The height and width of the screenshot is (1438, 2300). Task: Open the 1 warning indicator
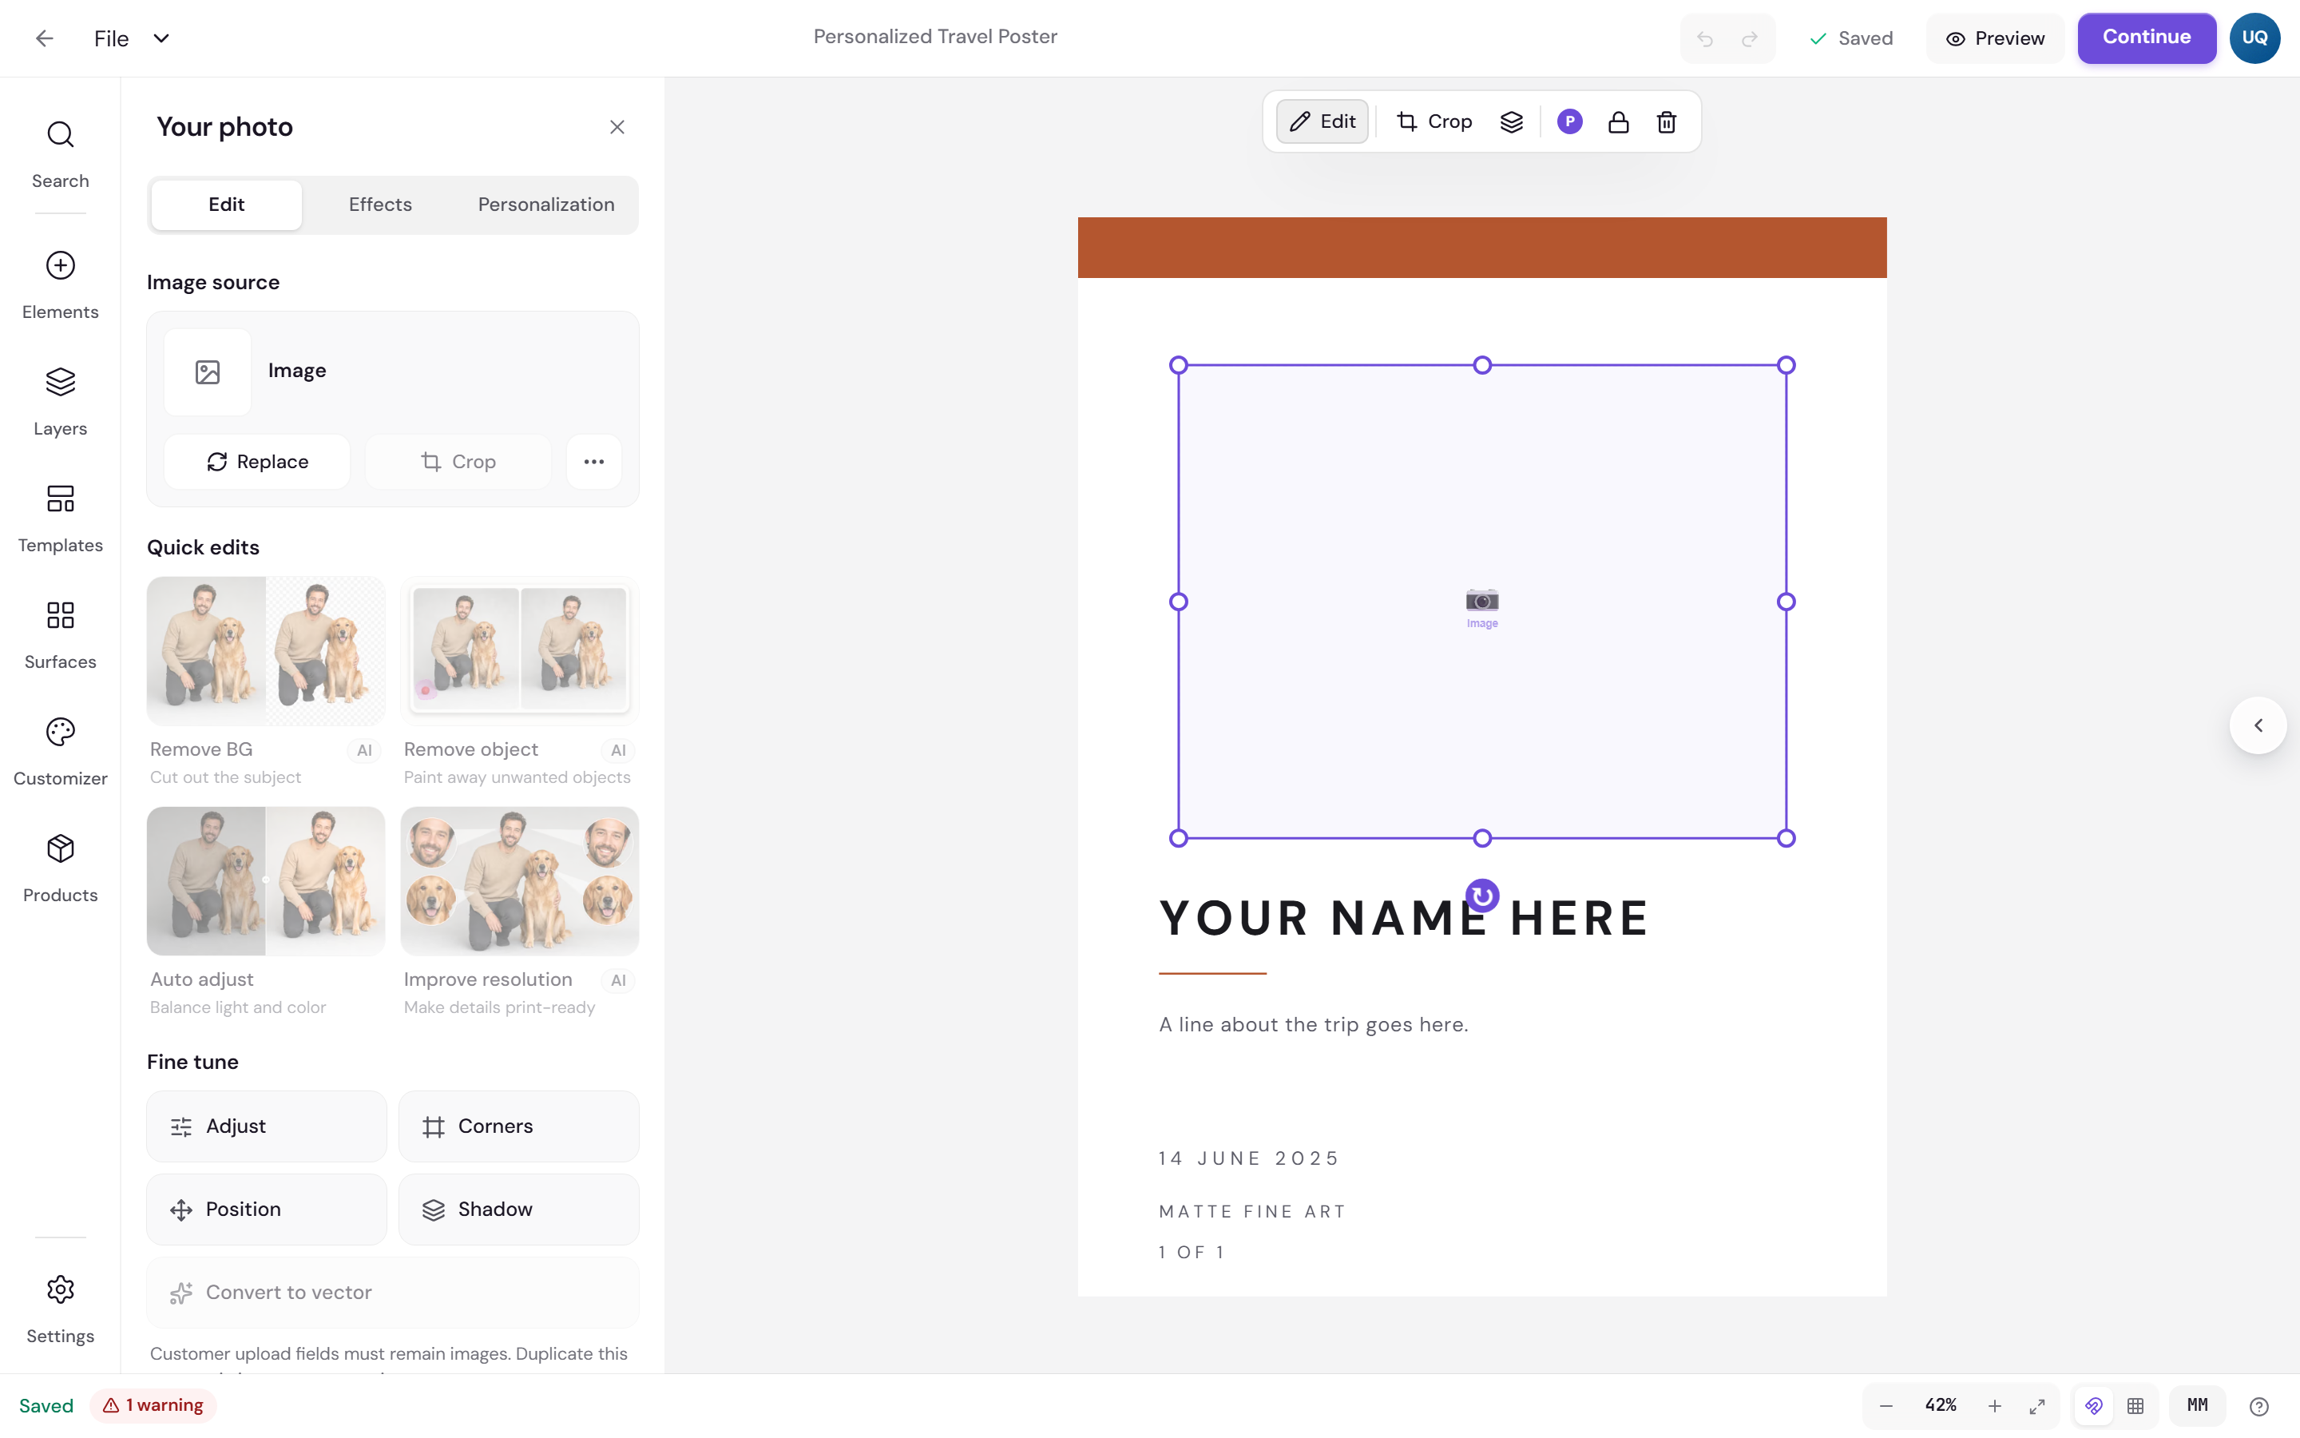153,1406
